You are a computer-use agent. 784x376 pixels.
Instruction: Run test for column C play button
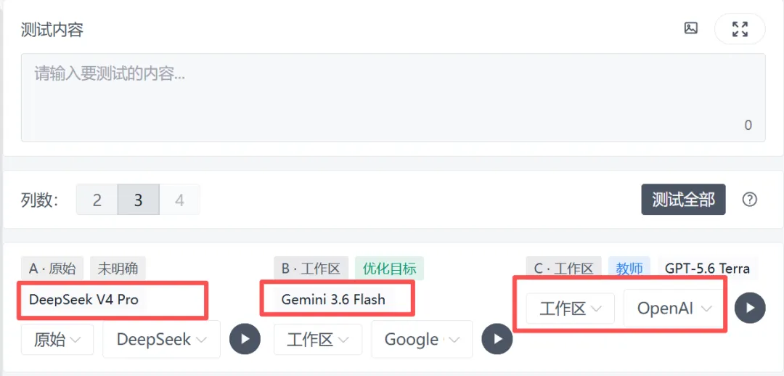(x=750, y=308)
